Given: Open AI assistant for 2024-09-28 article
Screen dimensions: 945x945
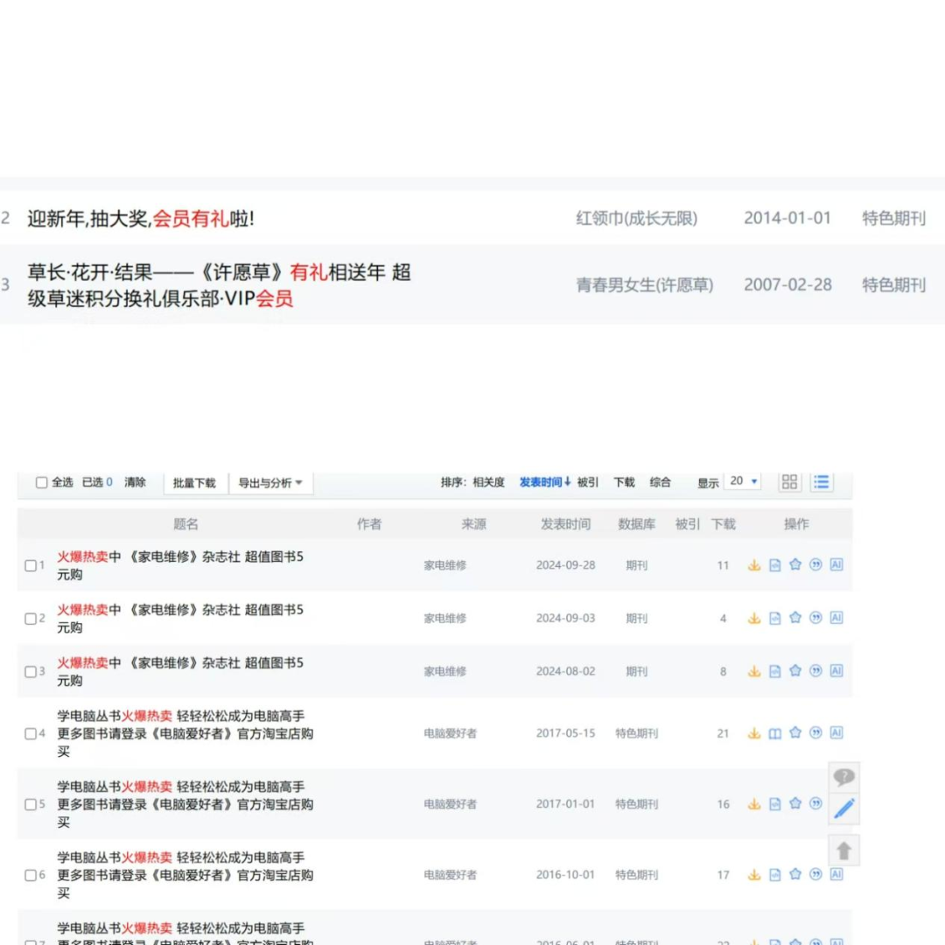Looking at the screenshot, I should pos(836,564).
